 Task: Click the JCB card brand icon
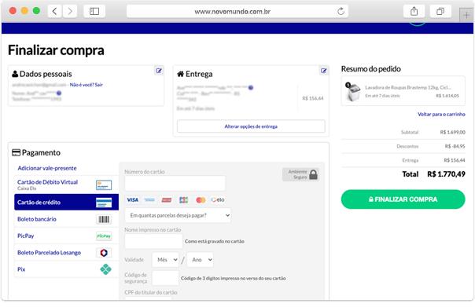tap(183, 200)
